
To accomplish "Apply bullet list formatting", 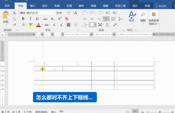I will (84, 13).
